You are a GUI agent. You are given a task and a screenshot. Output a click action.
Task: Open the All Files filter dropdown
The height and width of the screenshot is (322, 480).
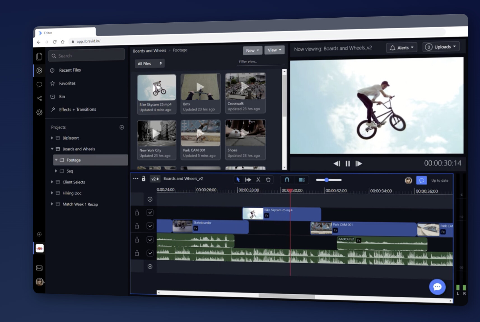click(150, 64)
